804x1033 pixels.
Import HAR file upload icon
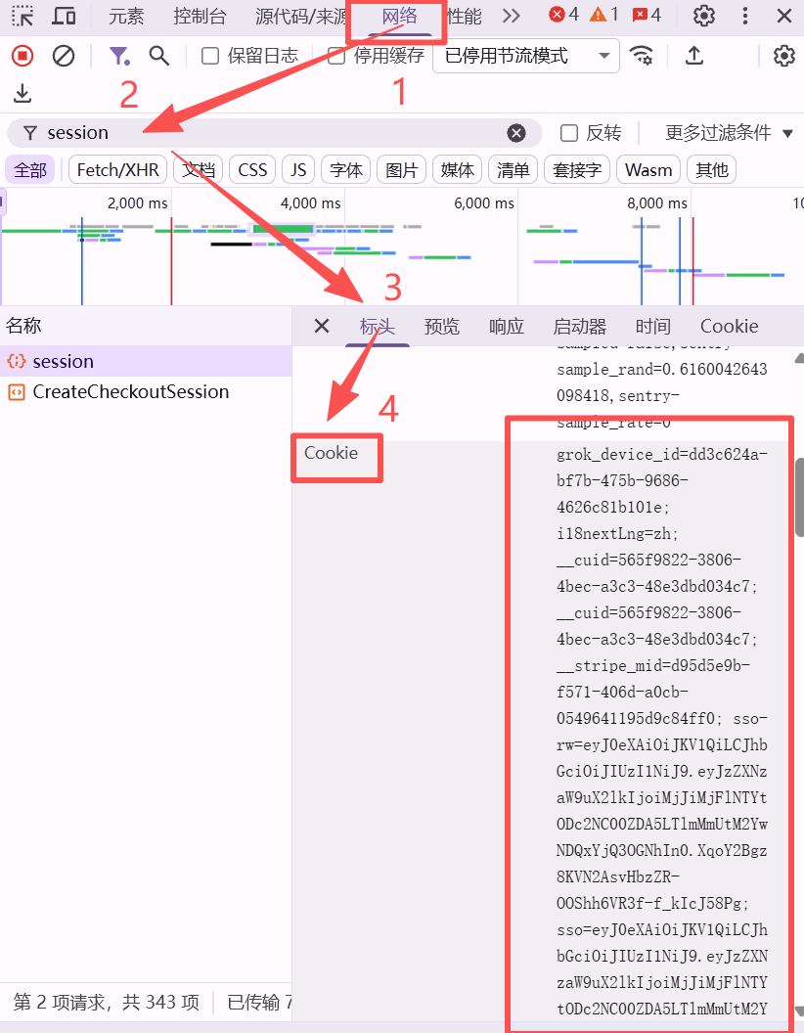coord(694,56)
